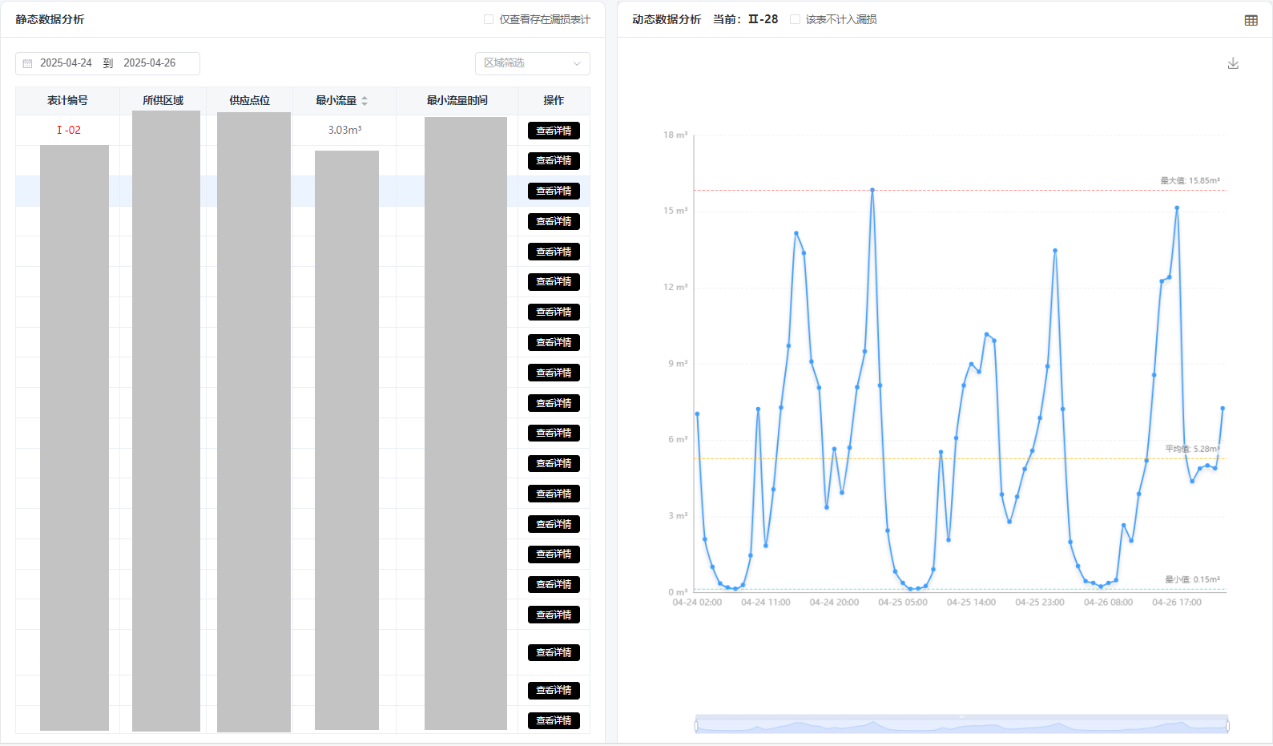The height and width of the screenshot is (746, 1273).
Task: Click the last 查看详情 button in table
Action: [x=554, y=720]
